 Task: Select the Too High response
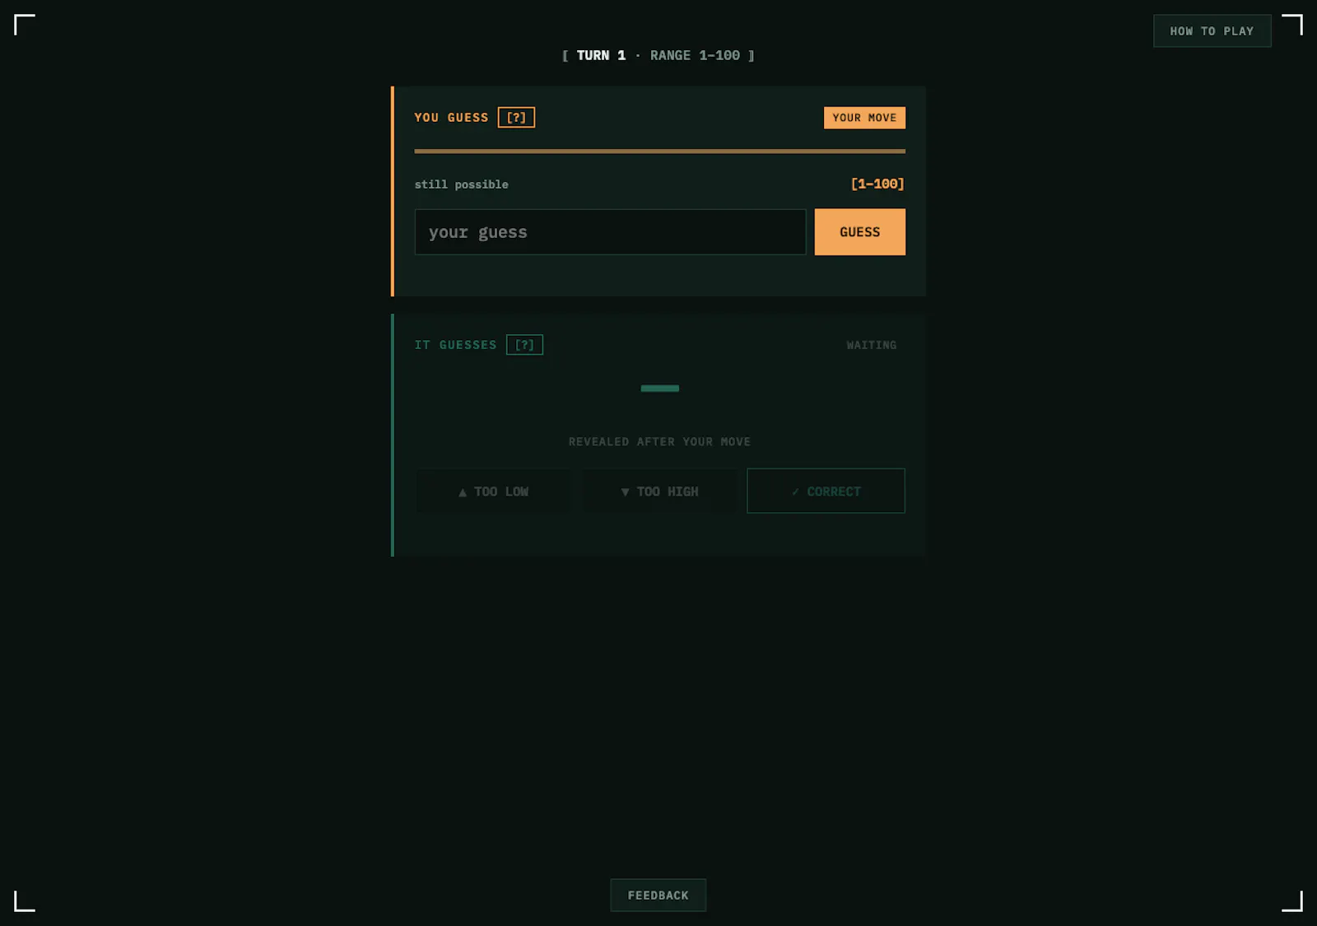click(x=659, y=491)
